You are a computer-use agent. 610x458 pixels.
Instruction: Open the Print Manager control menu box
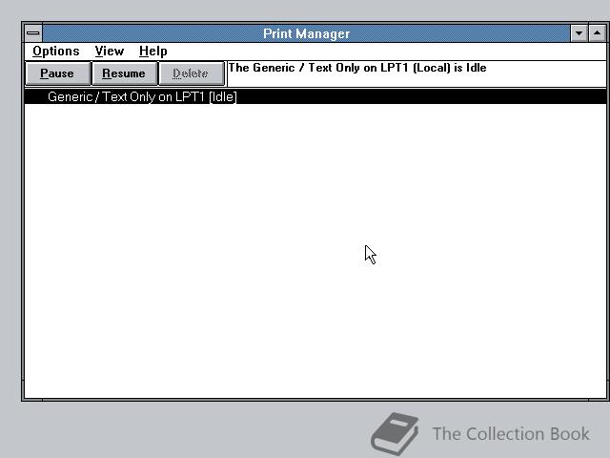33,33
